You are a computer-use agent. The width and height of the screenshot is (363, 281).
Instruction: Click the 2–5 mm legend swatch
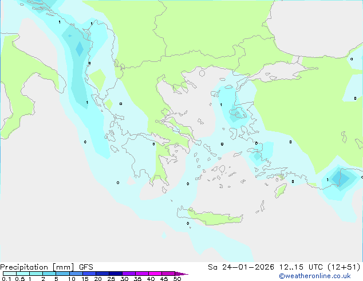coord(49,274)
